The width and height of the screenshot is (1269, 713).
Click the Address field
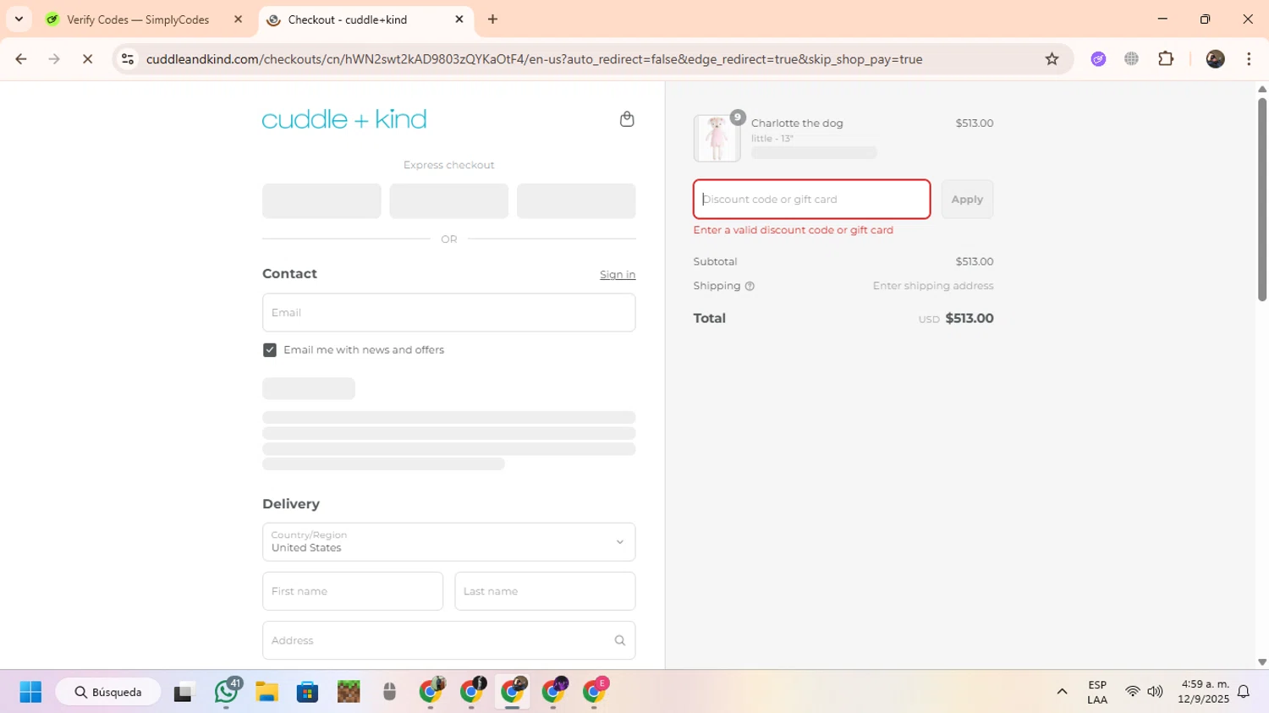point(448,640)
